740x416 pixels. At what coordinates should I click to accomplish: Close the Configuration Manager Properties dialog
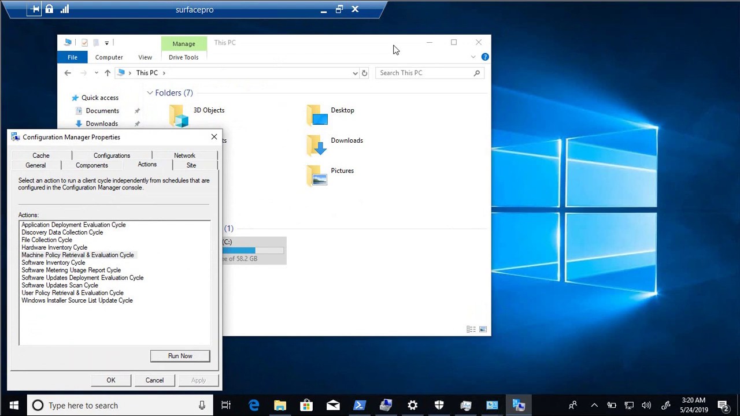[214, 137]
